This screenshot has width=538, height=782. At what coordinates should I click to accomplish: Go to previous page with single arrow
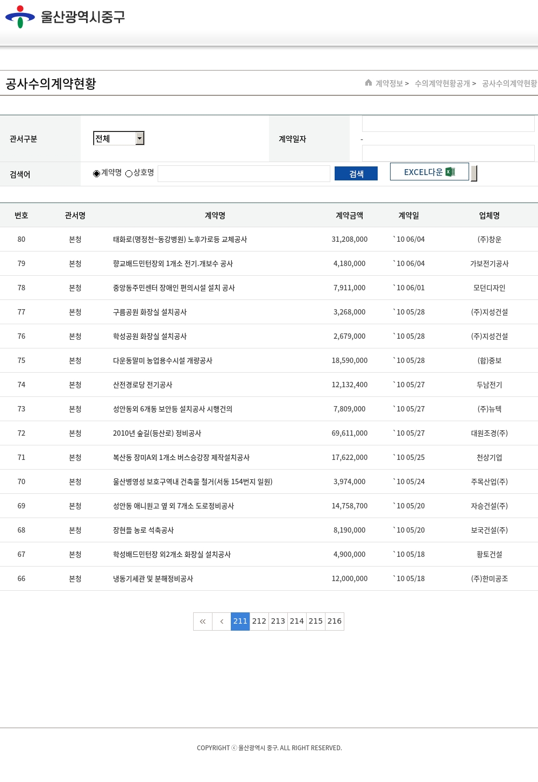click(222, 622)
